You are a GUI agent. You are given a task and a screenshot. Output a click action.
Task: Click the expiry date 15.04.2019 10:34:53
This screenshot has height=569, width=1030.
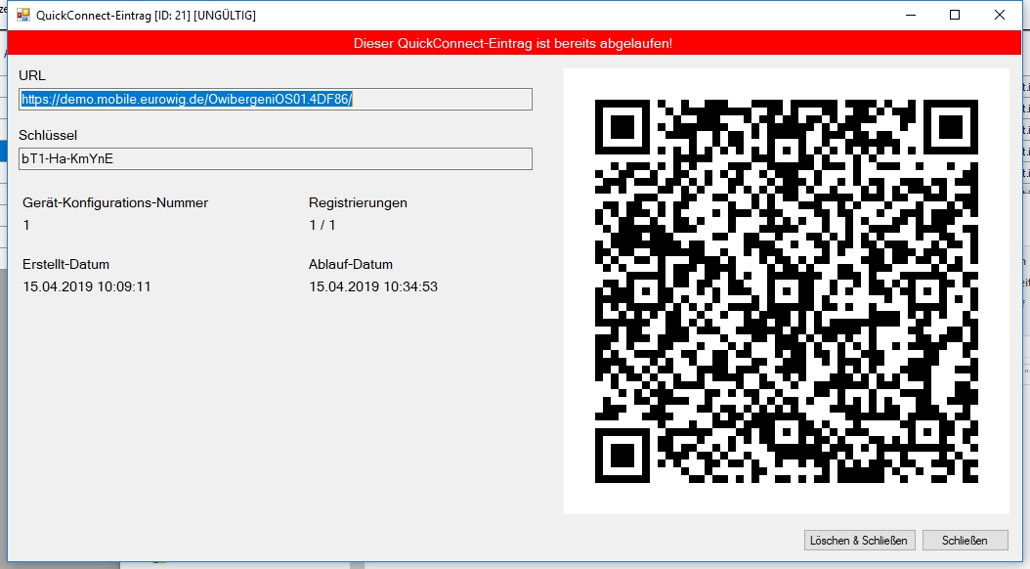click(x=373, y=286)
